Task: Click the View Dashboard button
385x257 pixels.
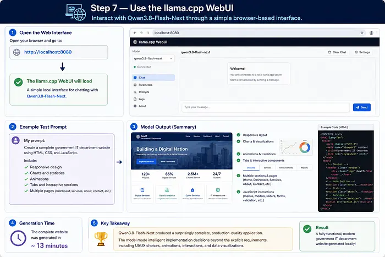Action: (x=168, y=161)
